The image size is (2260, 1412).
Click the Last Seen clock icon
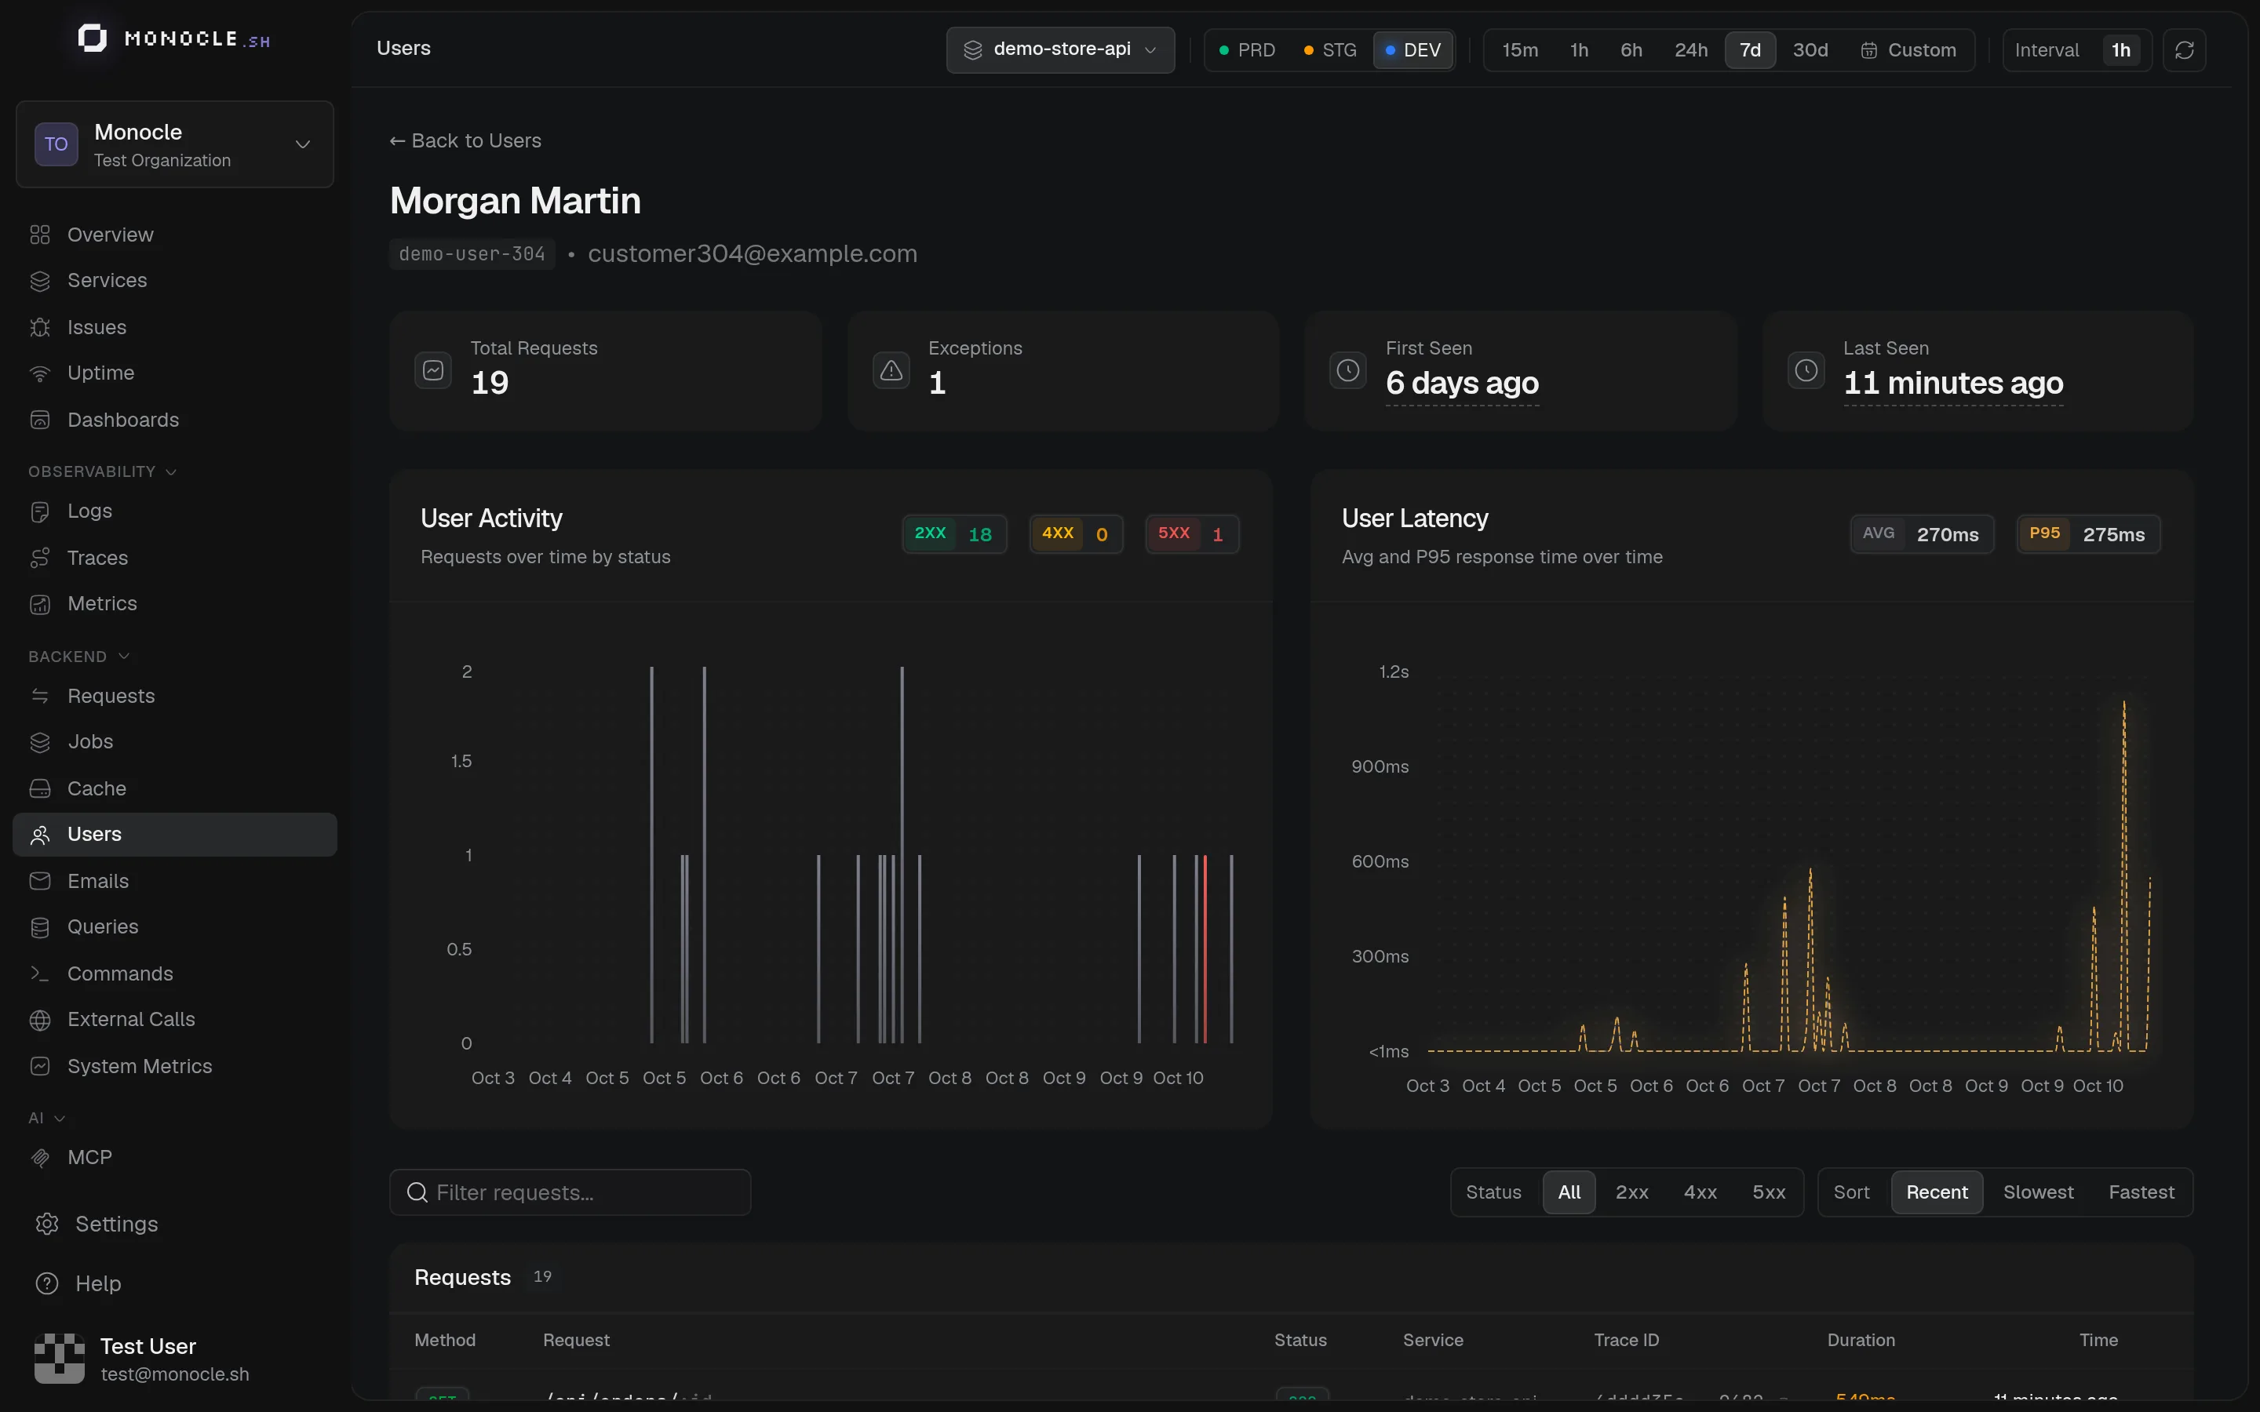coord(1806,371)
